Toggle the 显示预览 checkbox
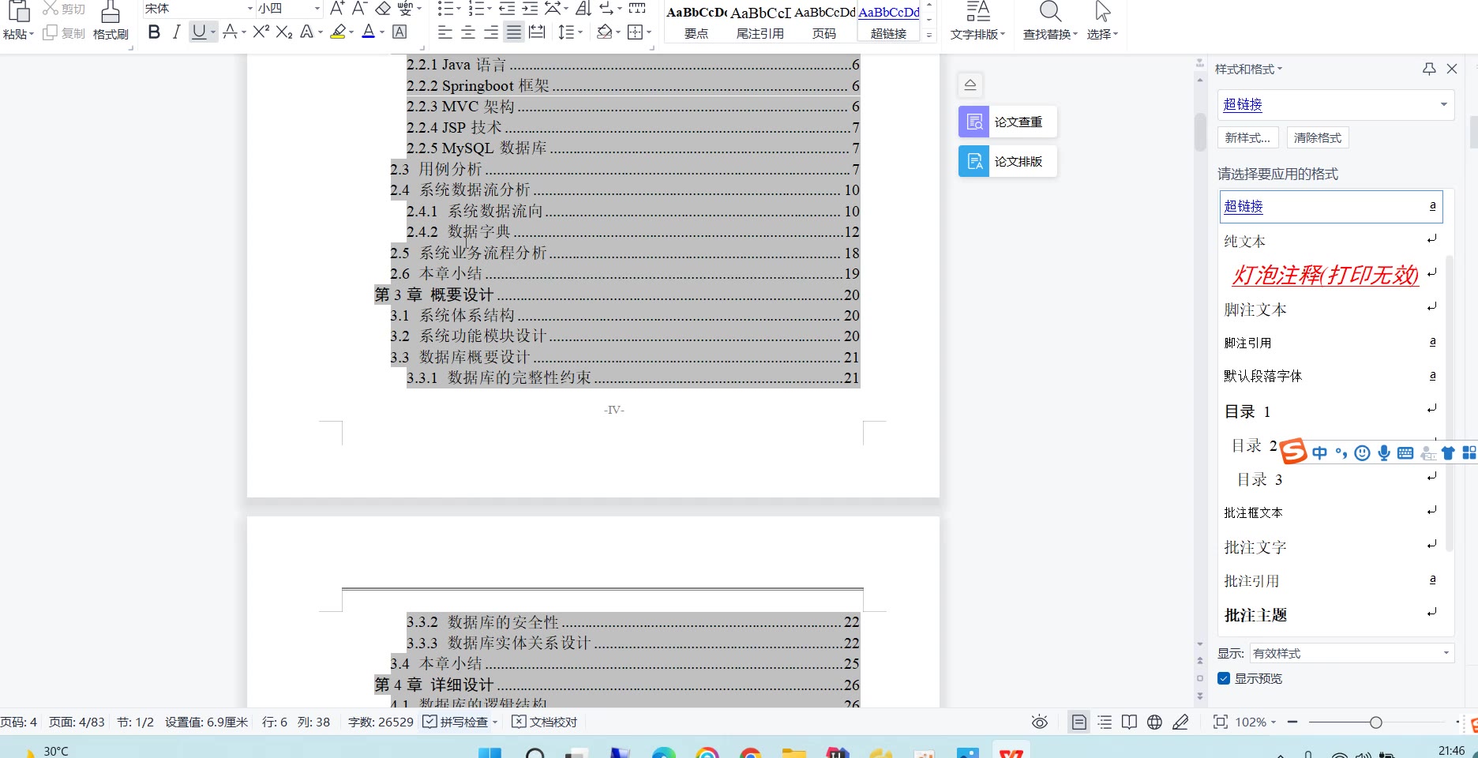Image resolution: width=1478 pixels, height=758 pixels. coord(1224,678)
